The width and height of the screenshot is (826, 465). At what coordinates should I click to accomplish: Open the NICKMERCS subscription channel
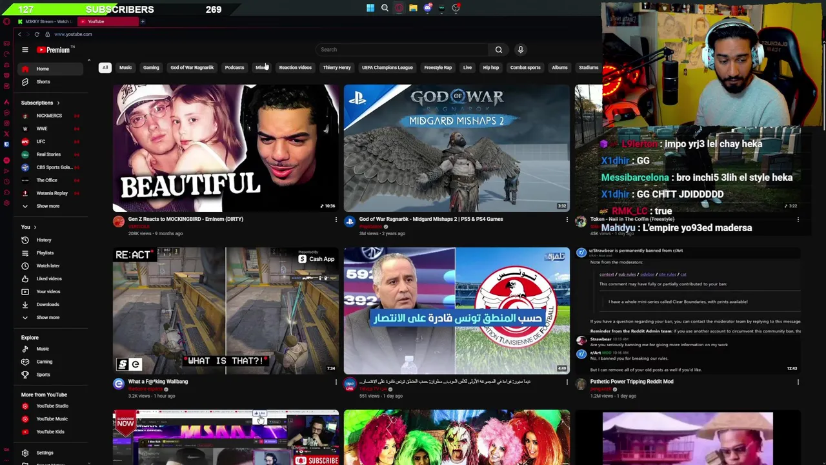(x=50, y=116)
